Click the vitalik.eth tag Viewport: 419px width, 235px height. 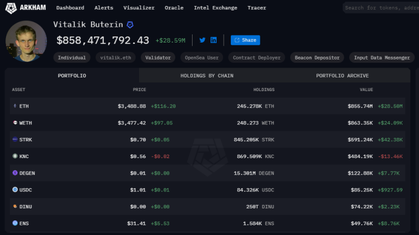(116, 57)
